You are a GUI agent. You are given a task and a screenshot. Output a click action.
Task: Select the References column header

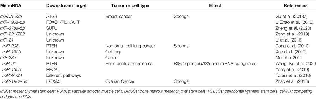pos(296,5)
